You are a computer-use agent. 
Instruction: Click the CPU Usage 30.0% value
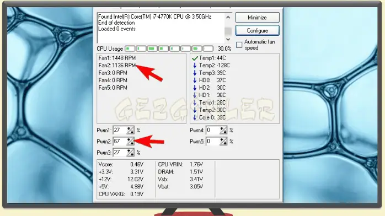224,48
